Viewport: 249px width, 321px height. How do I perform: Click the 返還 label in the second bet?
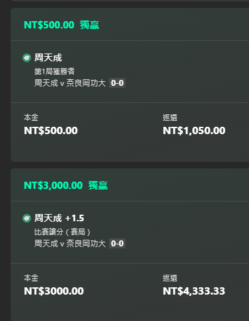pos(170,278)
